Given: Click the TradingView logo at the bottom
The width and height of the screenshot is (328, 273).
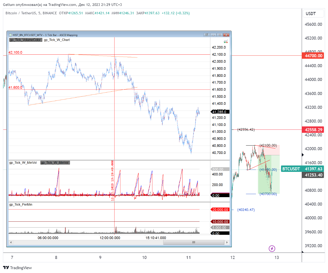Looking at the screenshot, I should pos(17,268).
